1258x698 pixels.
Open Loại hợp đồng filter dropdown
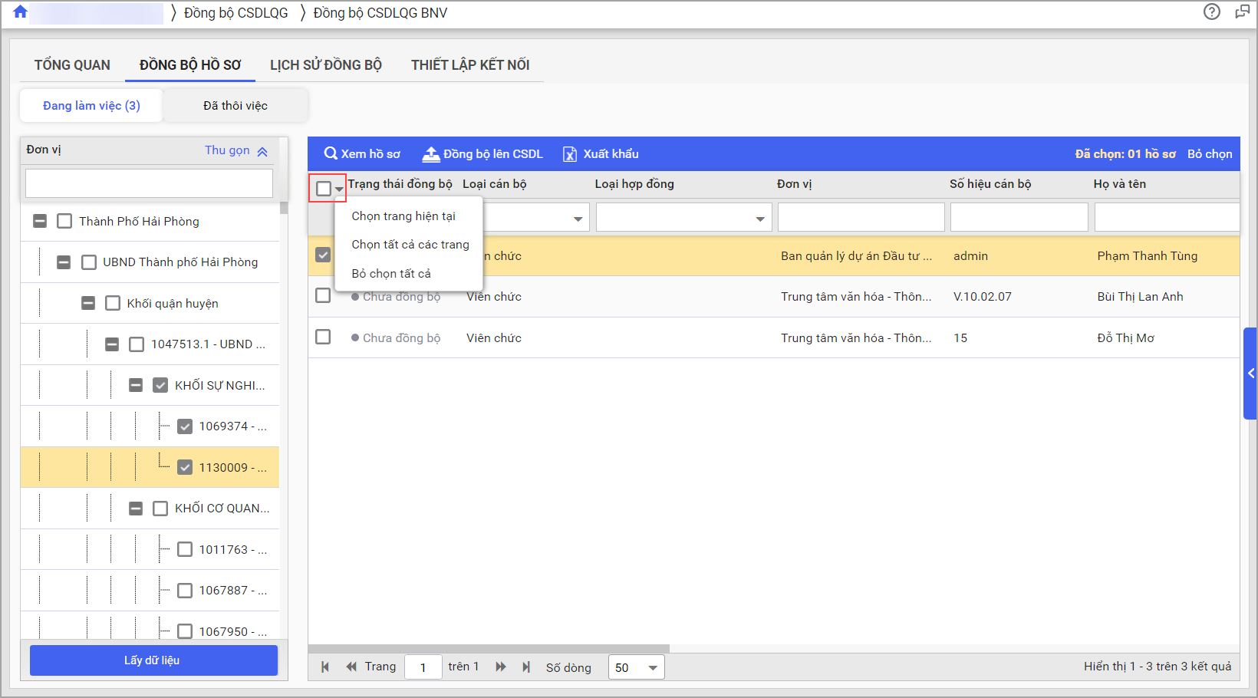pyautogui.click(x=759, y=219)
